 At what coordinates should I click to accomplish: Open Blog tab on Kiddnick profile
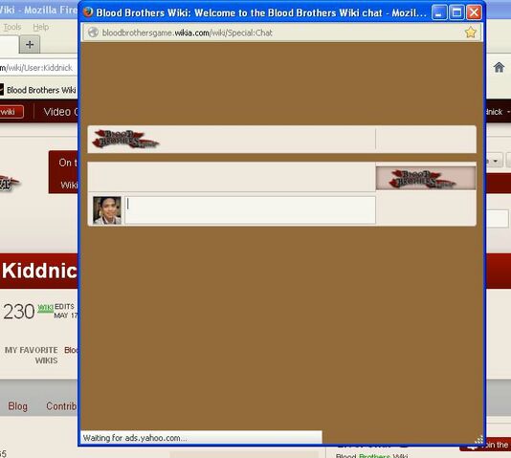pos(17,406)
